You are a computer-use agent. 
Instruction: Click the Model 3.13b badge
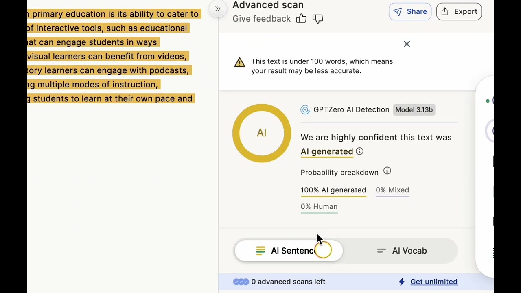pos(414,109)
